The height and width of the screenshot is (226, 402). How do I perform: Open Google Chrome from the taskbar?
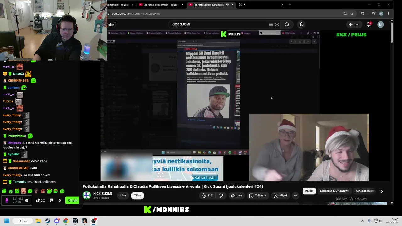pyautogui.click(x=66, y=221)
